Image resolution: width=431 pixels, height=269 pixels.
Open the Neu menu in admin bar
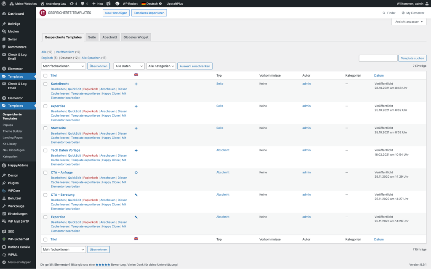(98, 3)
